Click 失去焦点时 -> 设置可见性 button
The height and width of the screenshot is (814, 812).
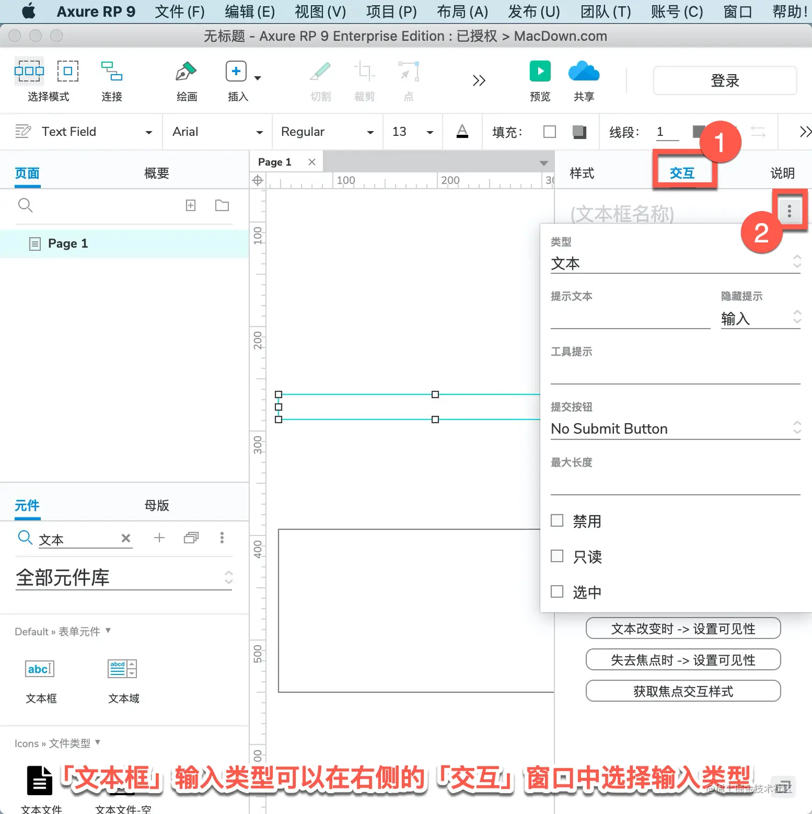(x=683, y=660)
